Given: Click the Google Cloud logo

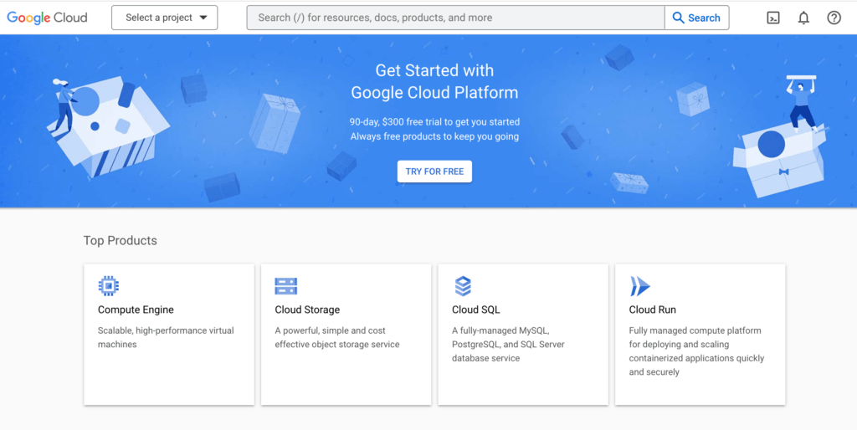Looking at the screenshot, I should (x=47, y=18).
